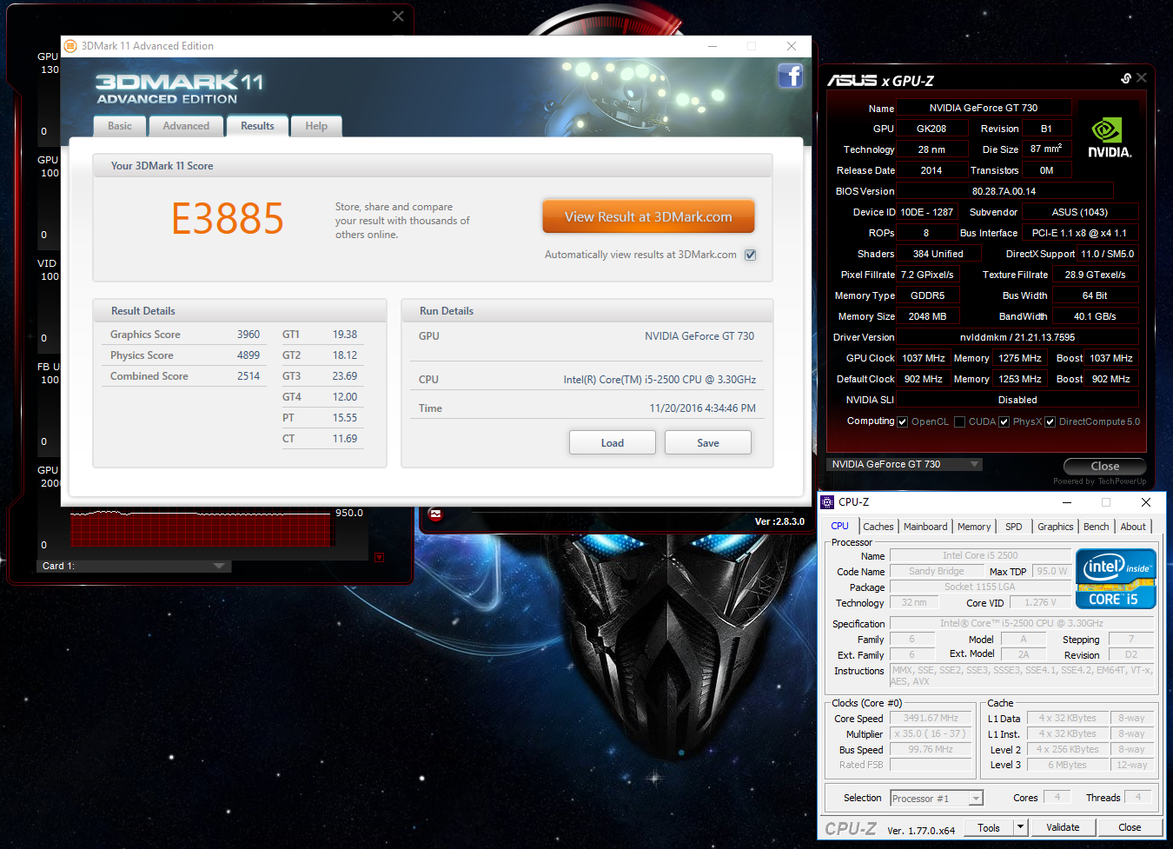Viewport: 1173px width, 849px height.
Task: Open the Facebook share icon in 3DMark
Action: [x=790, y=76]
